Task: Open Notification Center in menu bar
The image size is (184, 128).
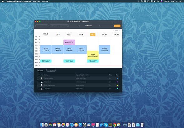Action: pos(181,2)
